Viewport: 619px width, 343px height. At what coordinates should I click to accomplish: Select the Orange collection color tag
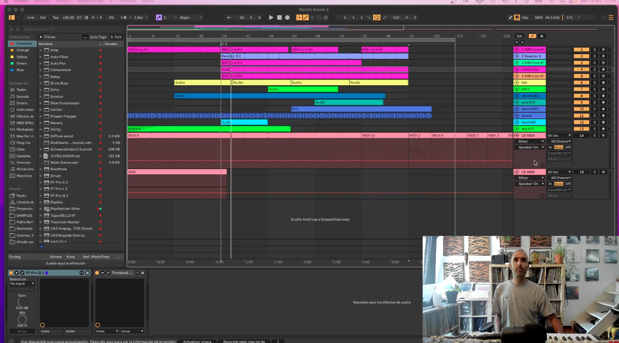pyautogui.click(x=22, y=50)
